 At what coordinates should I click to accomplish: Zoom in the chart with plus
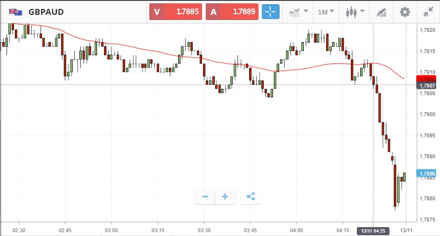tap(225, 197)
